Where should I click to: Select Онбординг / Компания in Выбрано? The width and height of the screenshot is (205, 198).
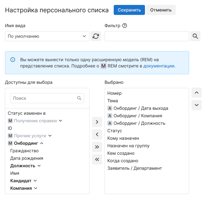click(x=138, y=116)
